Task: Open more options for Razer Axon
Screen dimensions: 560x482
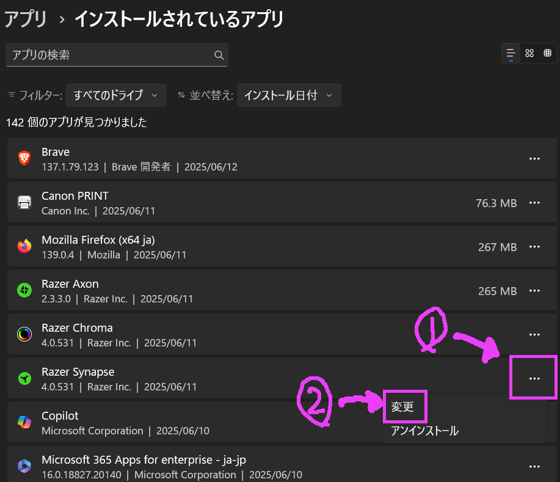Action: coord(534,291)
